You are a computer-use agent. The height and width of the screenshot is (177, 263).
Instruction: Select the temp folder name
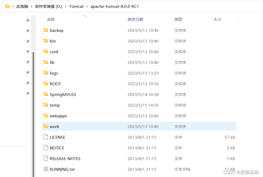coord(55,105)
